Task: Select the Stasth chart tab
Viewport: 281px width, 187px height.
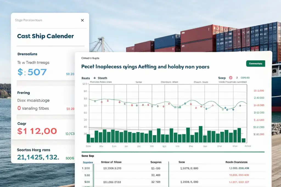Action: click(x=102, y=78)
